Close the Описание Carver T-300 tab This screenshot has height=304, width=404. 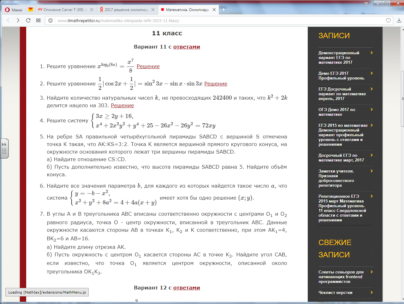click(x=92, y=10)
